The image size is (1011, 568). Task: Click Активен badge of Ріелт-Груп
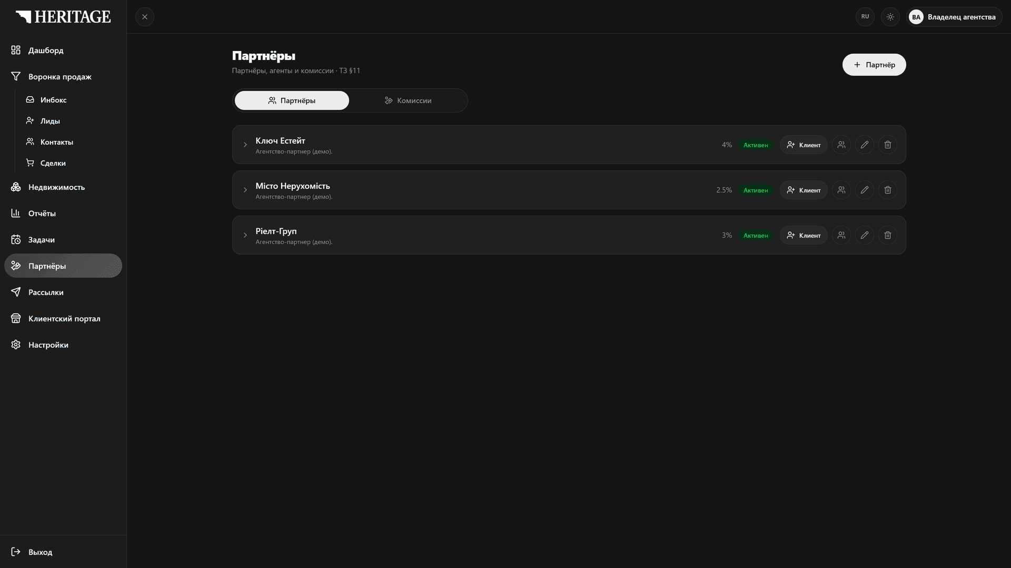click(x=756, y=235)
